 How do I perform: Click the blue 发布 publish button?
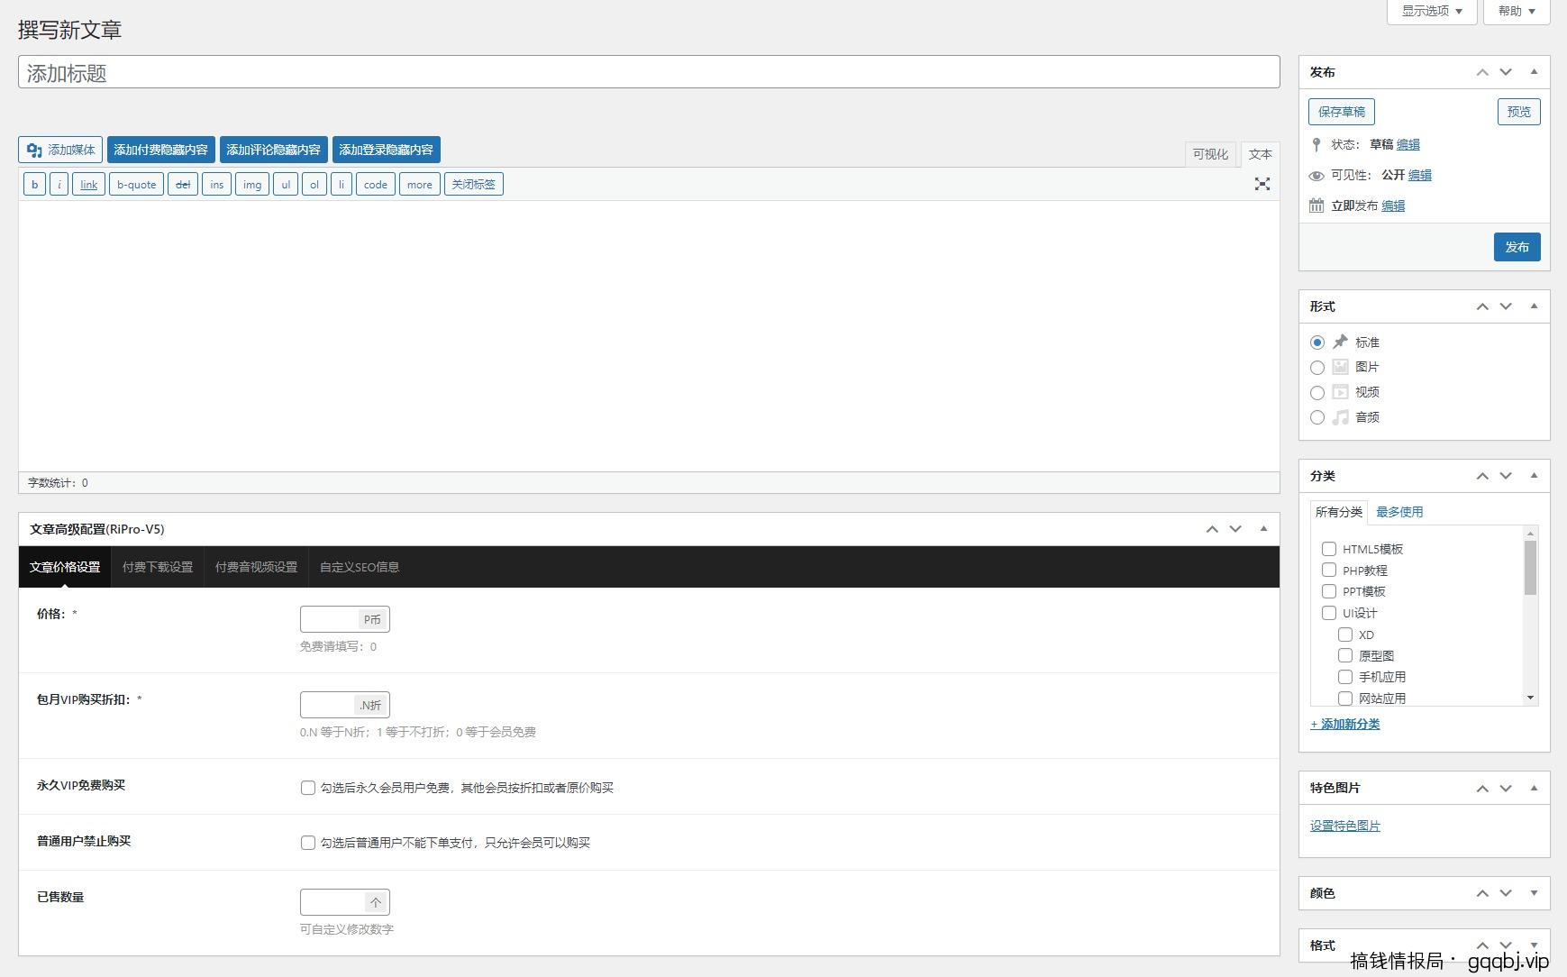1517,247
